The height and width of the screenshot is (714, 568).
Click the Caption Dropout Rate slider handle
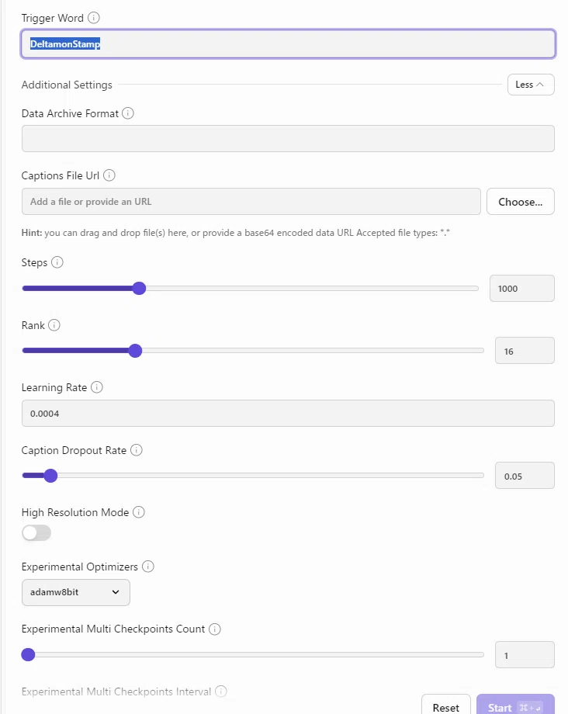point(50,476)
